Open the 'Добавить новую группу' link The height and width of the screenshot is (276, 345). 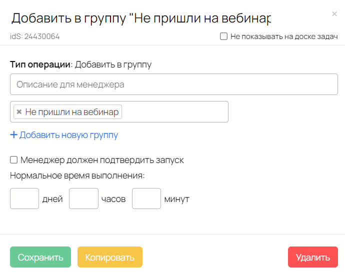[x=68, y=135]
